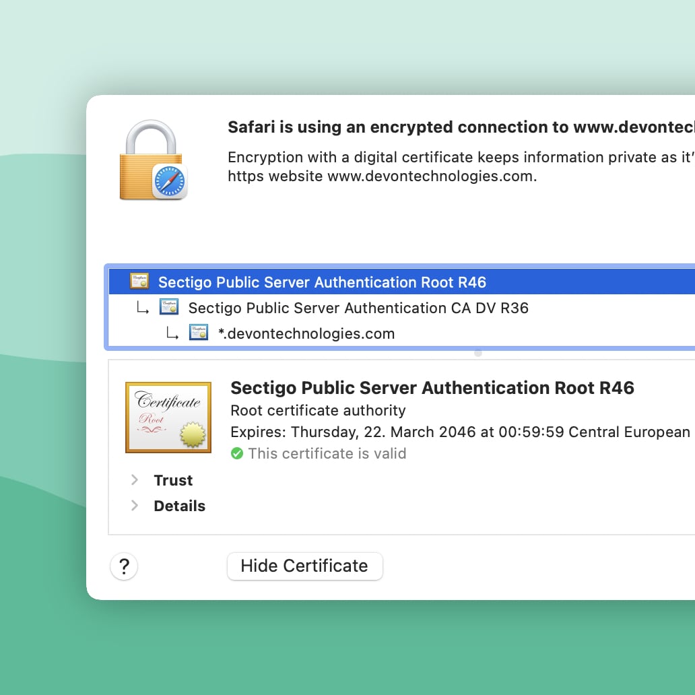Viewport: 695px width, 695px height.
Task: Select the *.devontechnologies.com certificate row
Action: (x=401, y=333)
